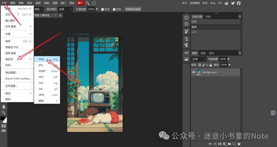Screen dimensions: 277x147
Task: Close the open document tab
Action: tap(60, 15)
